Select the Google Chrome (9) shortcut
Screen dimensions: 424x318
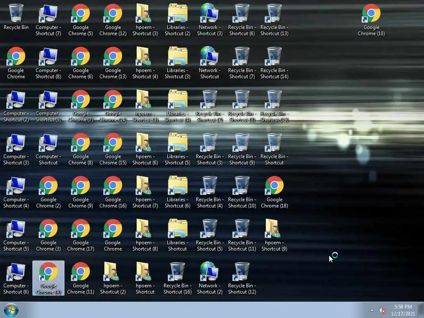point(81,192)
